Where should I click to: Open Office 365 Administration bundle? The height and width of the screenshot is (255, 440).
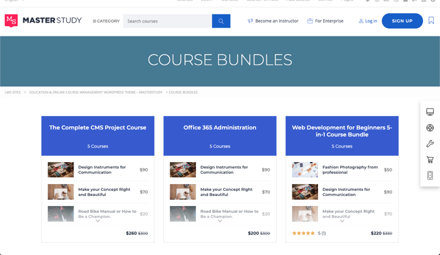coord(220,127)
